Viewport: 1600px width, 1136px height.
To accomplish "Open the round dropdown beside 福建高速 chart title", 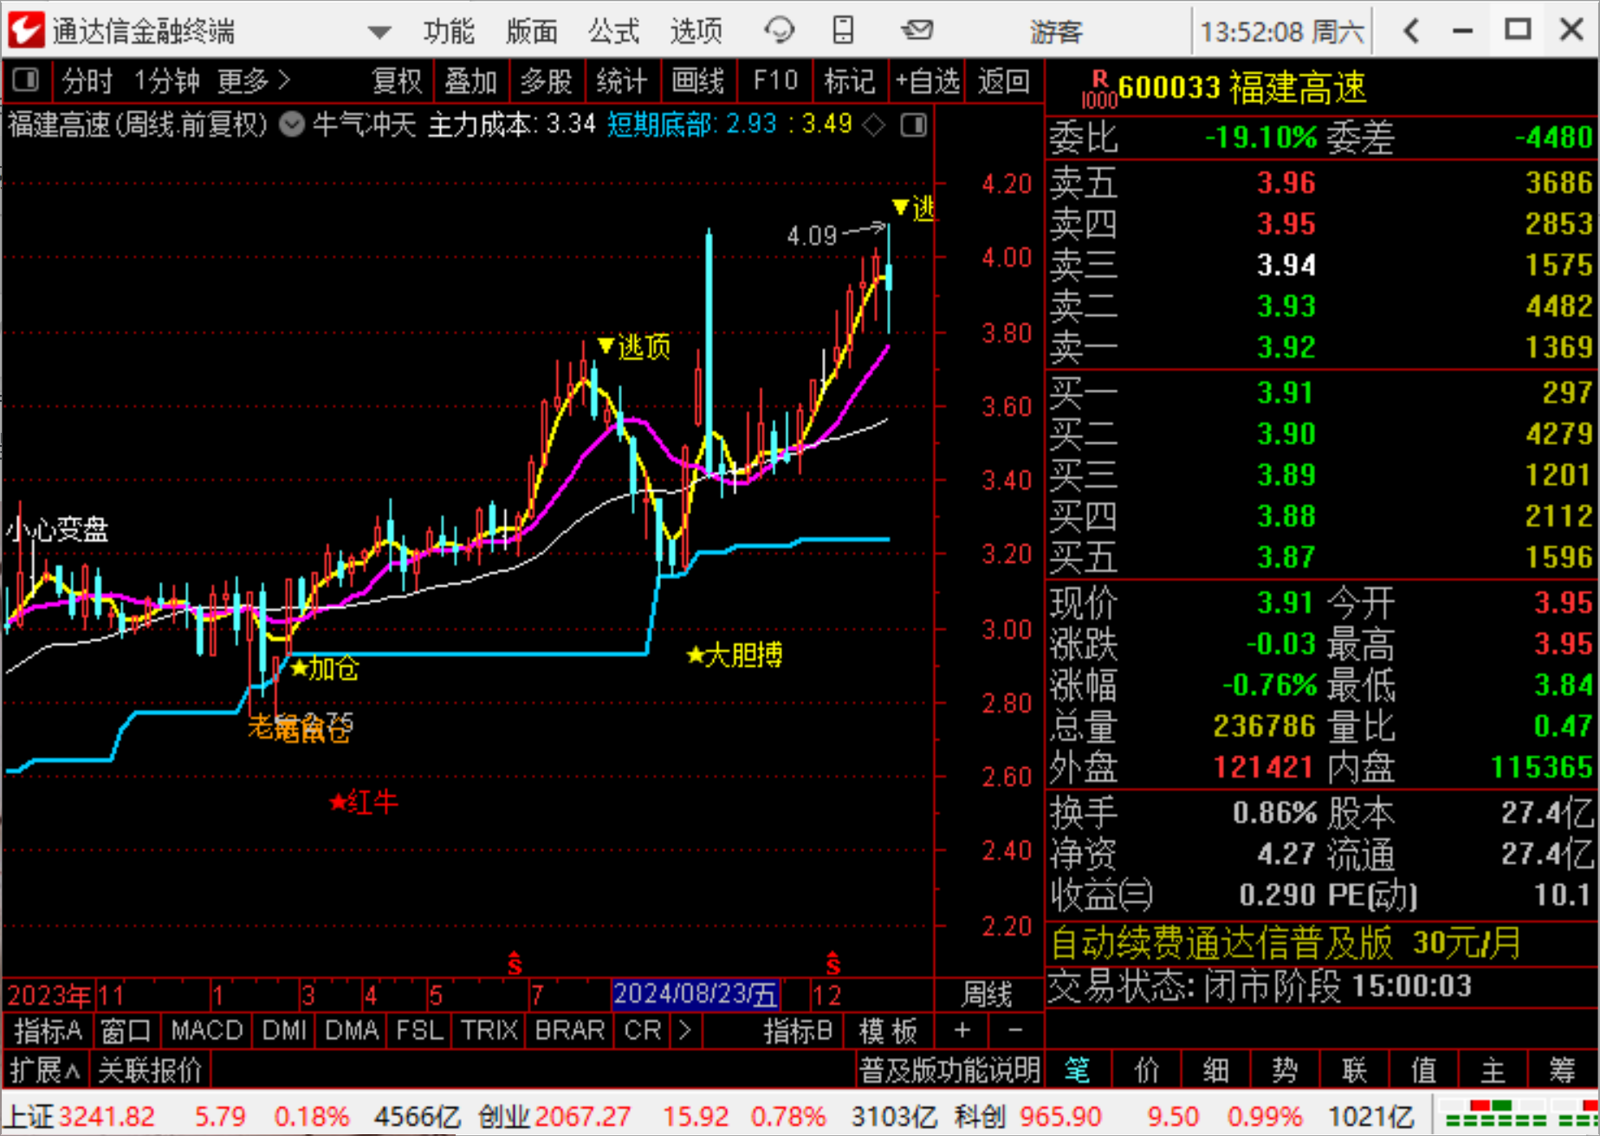I will click(x=292, y=126).
